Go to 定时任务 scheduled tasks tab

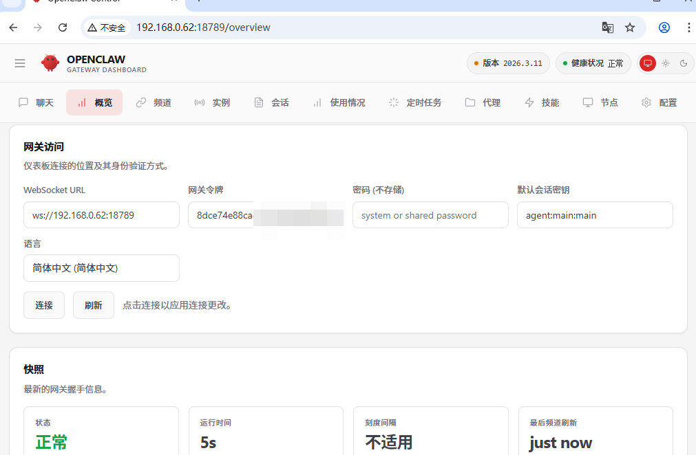414,103
